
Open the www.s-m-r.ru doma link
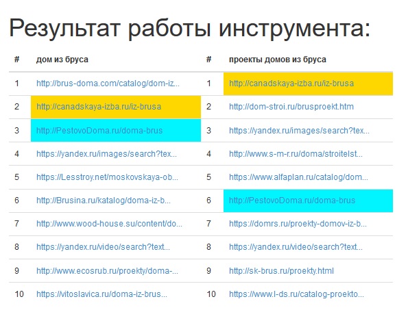click(296, 154)
